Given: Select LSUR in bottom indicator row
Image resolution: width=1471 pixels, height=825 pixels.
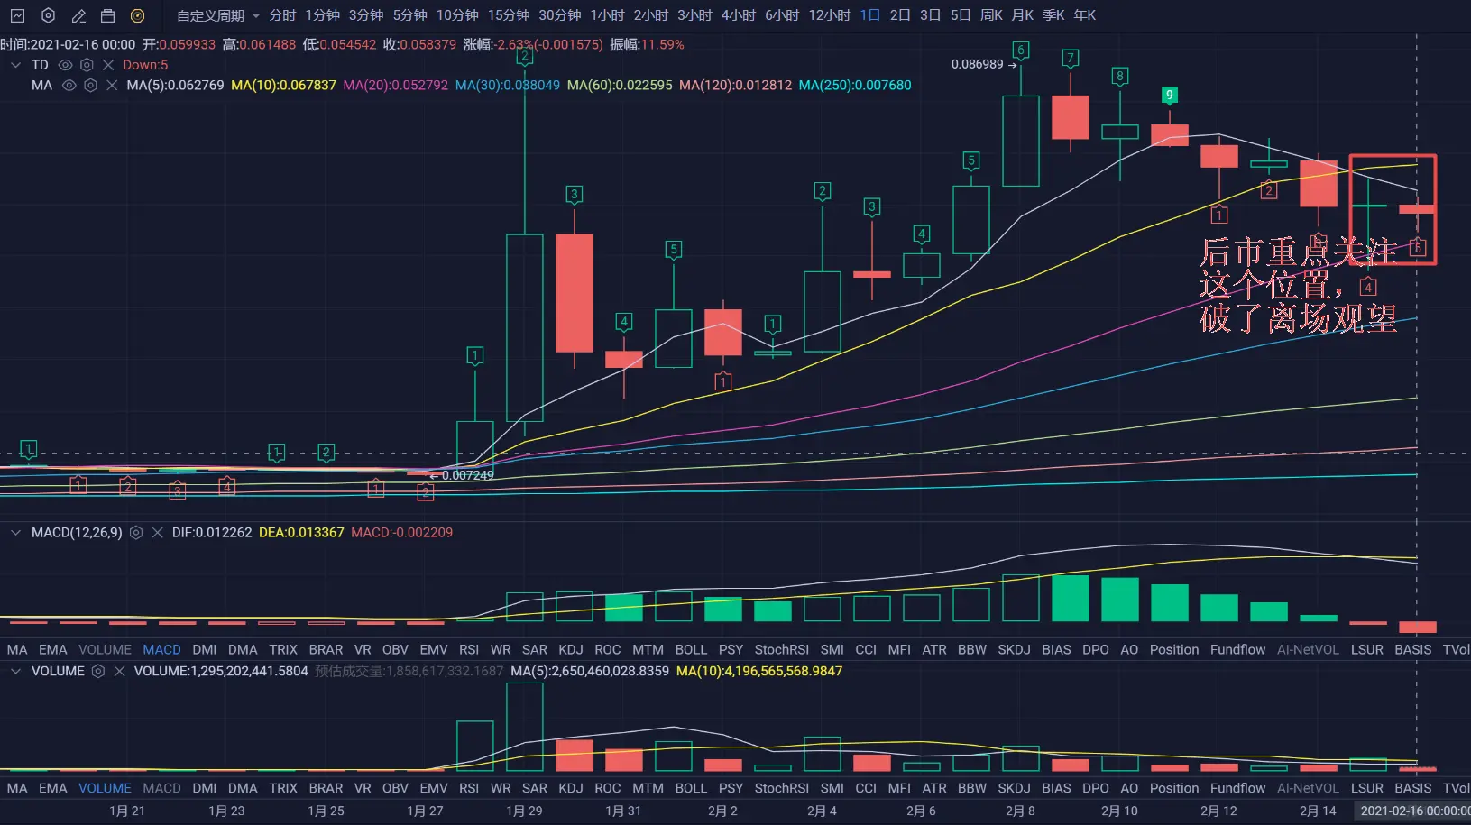Looking at the screenshot, I should (1367, 789).
